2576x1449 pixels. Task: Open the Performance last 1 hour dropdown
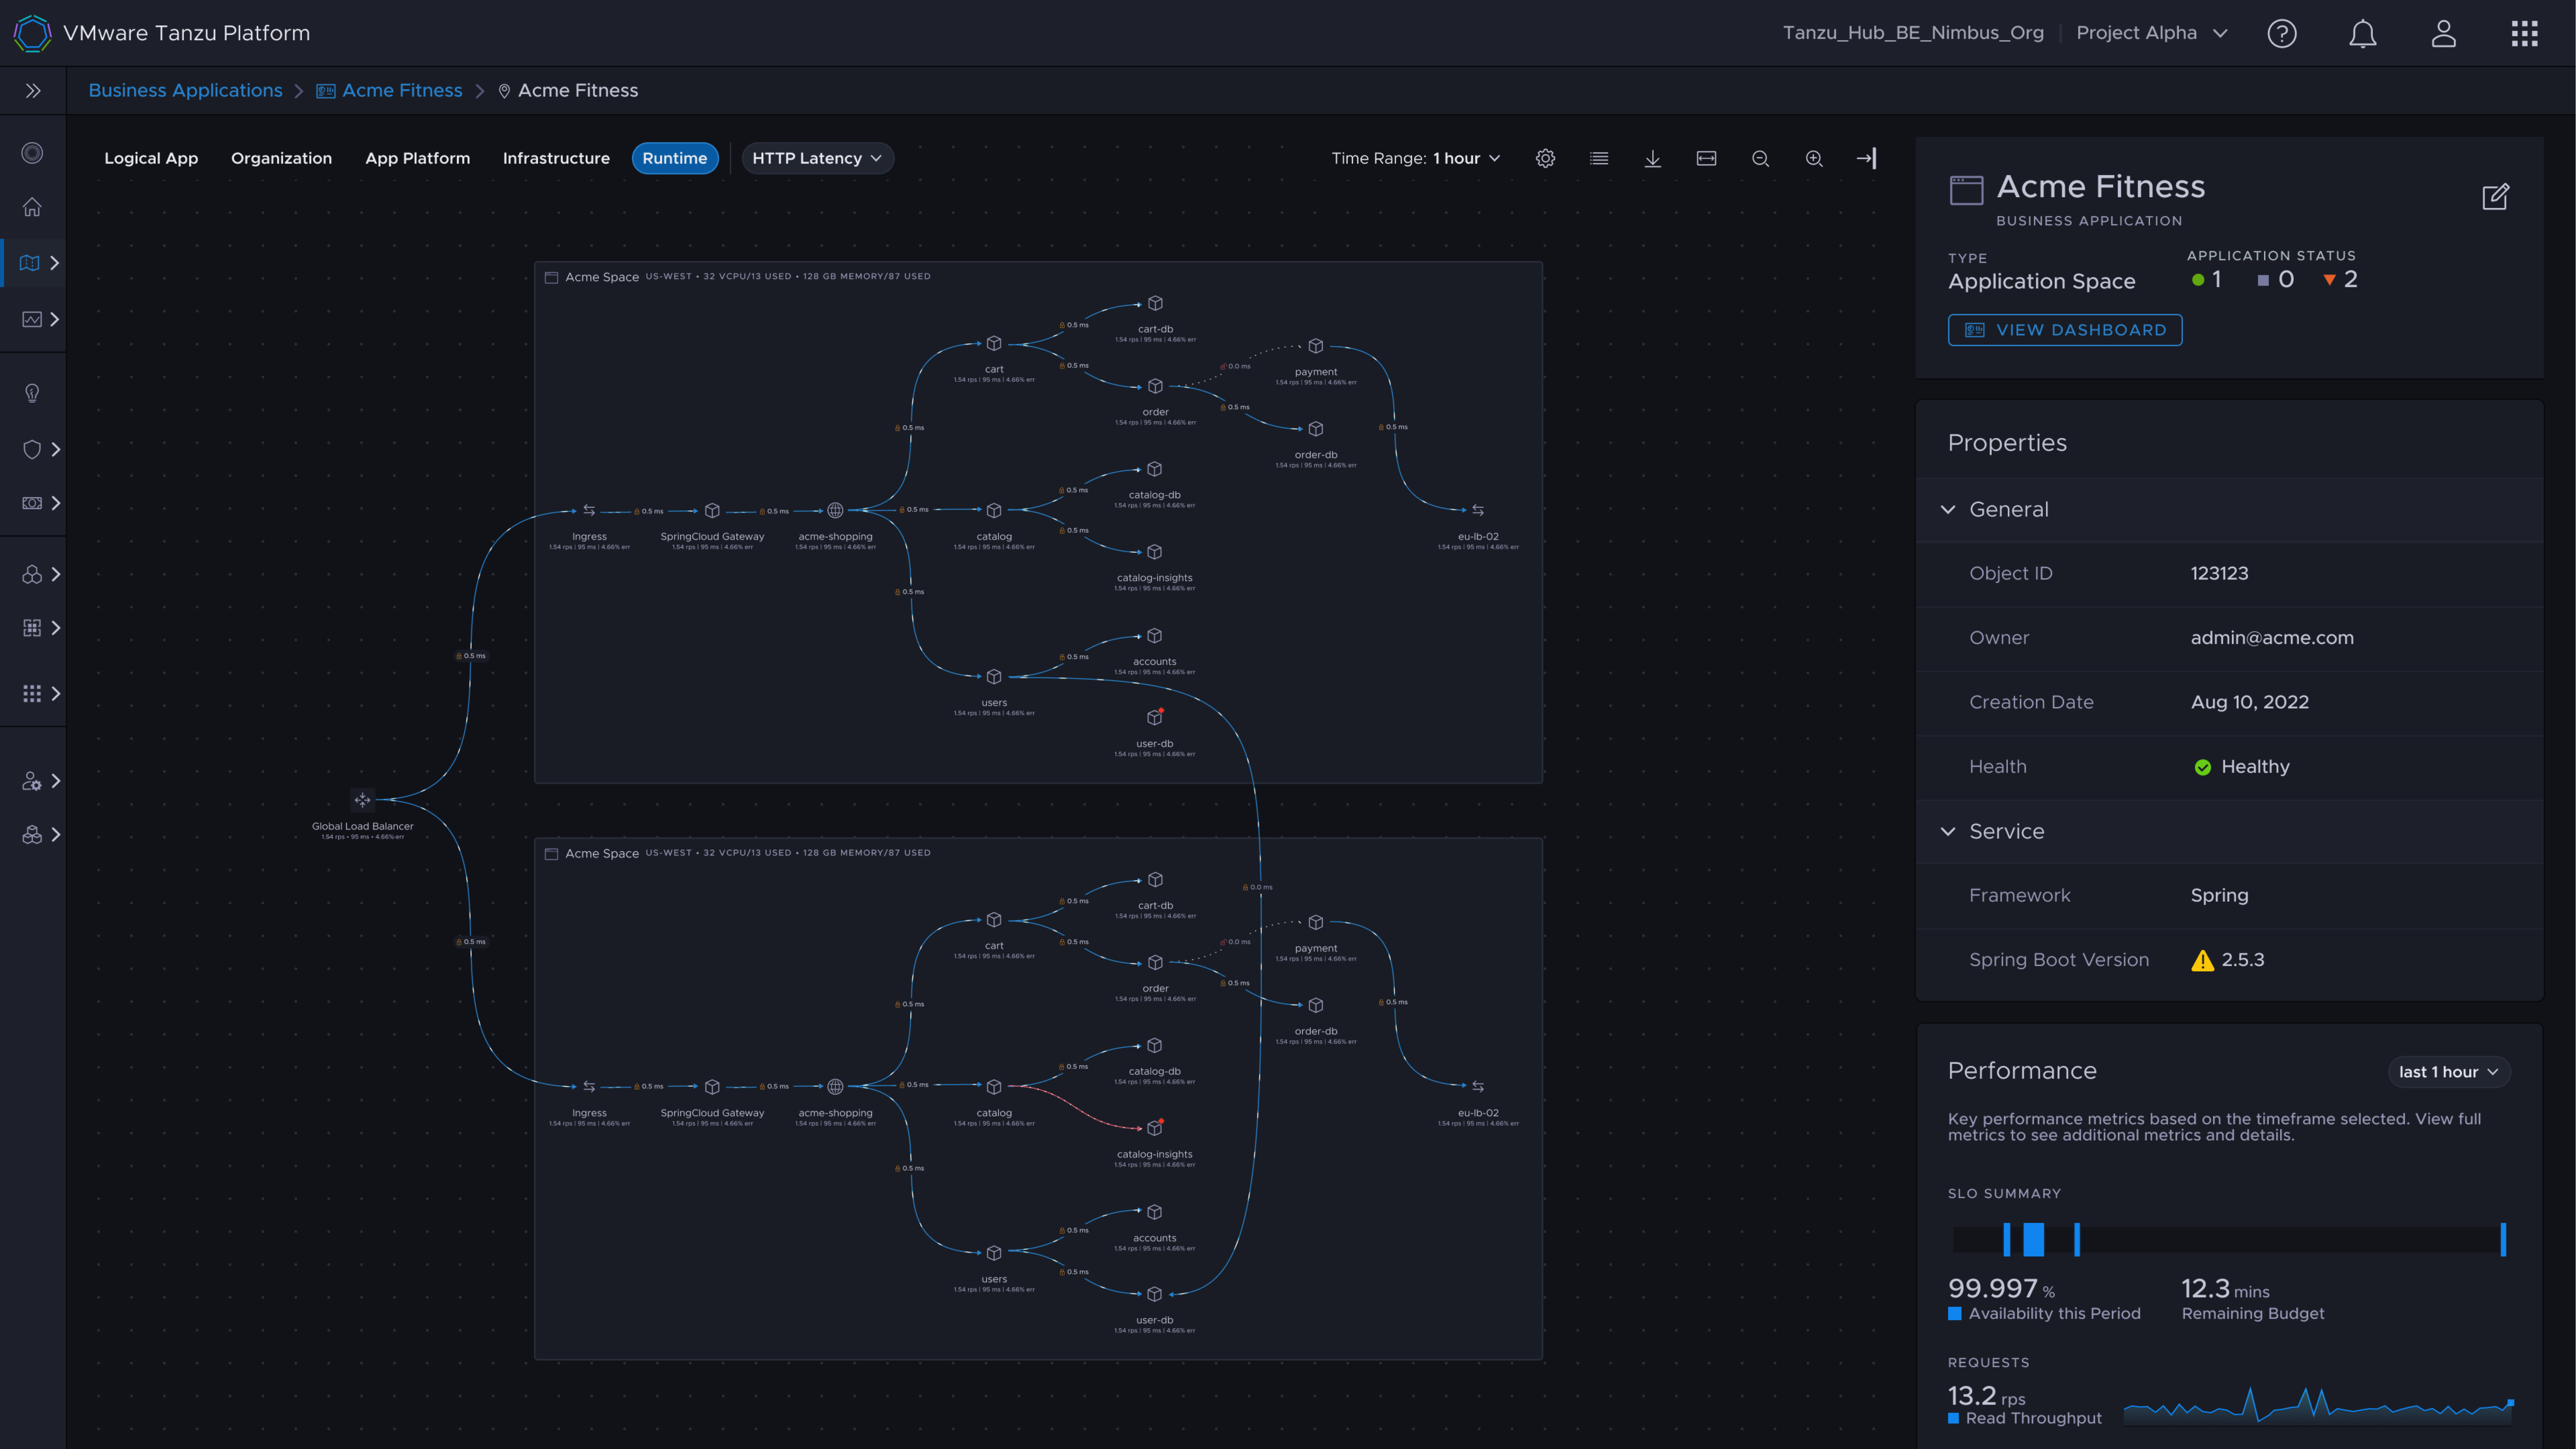pos(2449,1072)
